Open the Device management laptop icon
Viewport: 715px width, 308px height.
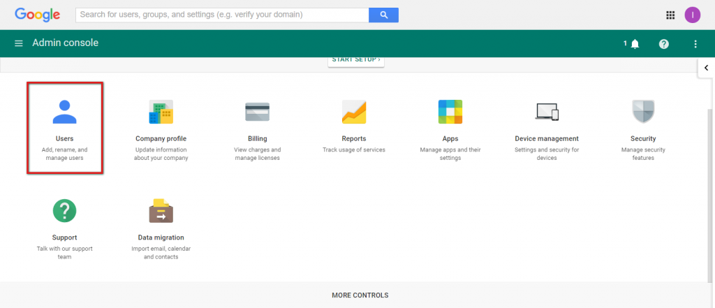(x=547, y=112)
